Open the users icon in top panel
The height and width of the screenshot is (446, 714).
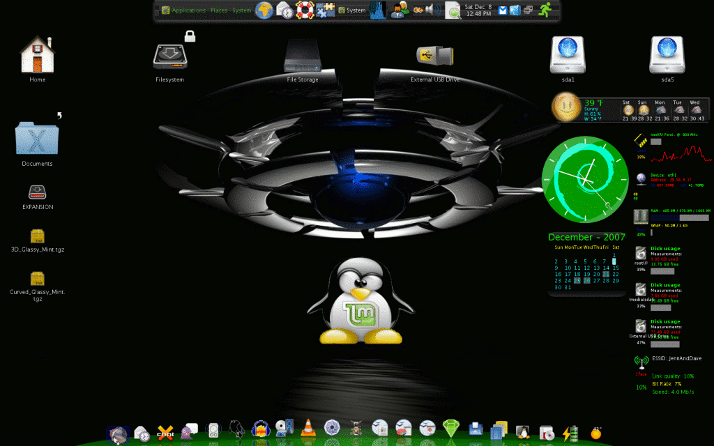click(400, 10)
